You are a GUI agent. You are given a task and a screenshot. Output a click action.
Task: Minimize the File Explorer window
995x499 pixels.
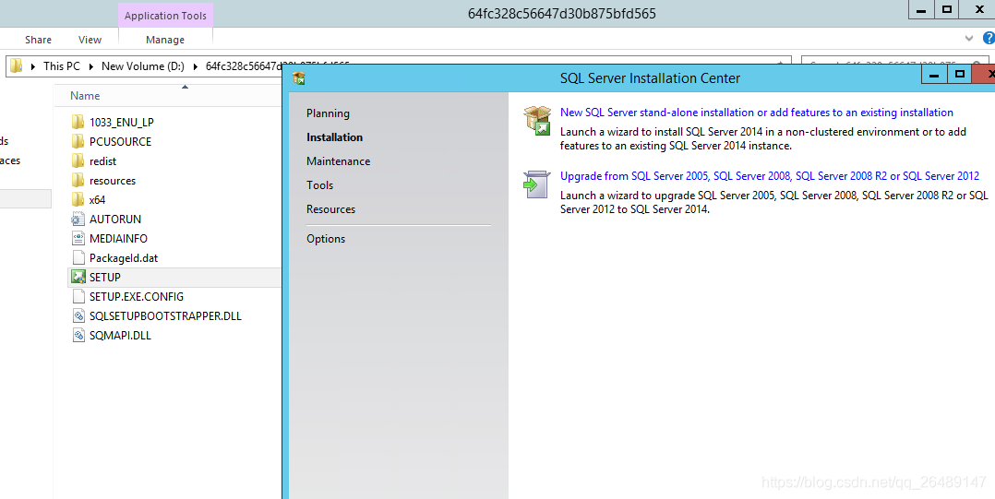(921, 9)
